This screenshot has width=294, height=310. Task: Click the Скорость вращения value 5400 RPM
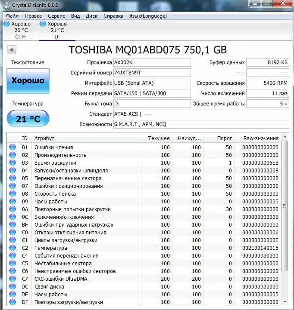(268, 83)
